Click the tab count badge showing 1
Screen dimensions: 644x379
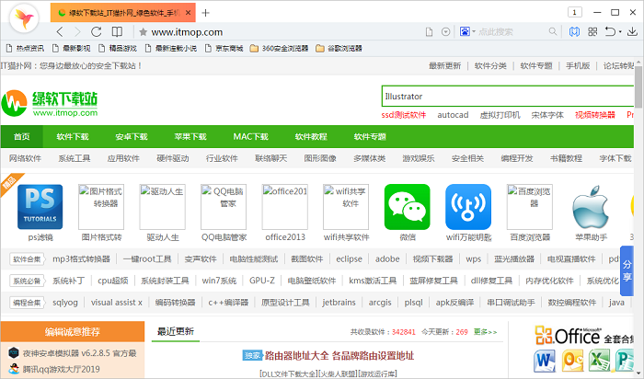pos(575,12)
